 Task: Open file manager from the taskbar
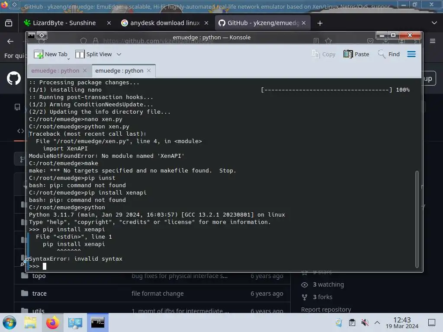click(x=30, y=322)
